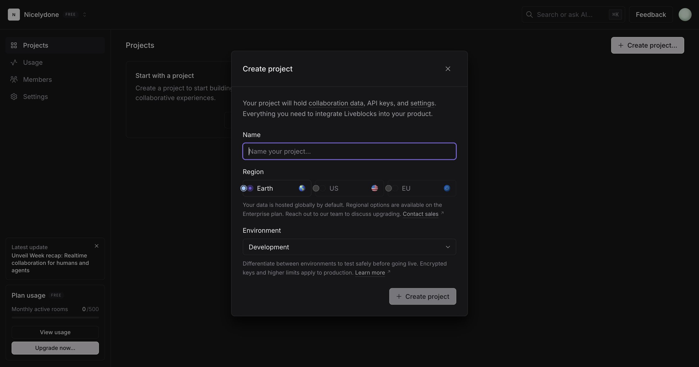This screenshot has height=367, width=699.
Task: Click the ⌘K shortcut badge
Action: click(x=615, y=15)
